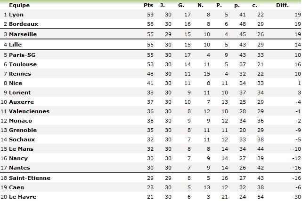Click the Rennes team name
Image resolution: width=302 pixels, height=201 pixels.
tap(20, 74)
